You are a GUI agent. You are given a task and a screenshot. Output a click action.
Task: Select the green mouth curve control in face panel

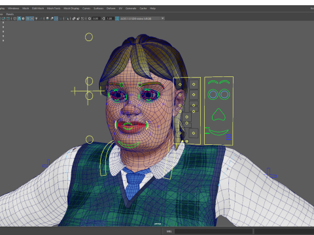click(x=218, y=132)
